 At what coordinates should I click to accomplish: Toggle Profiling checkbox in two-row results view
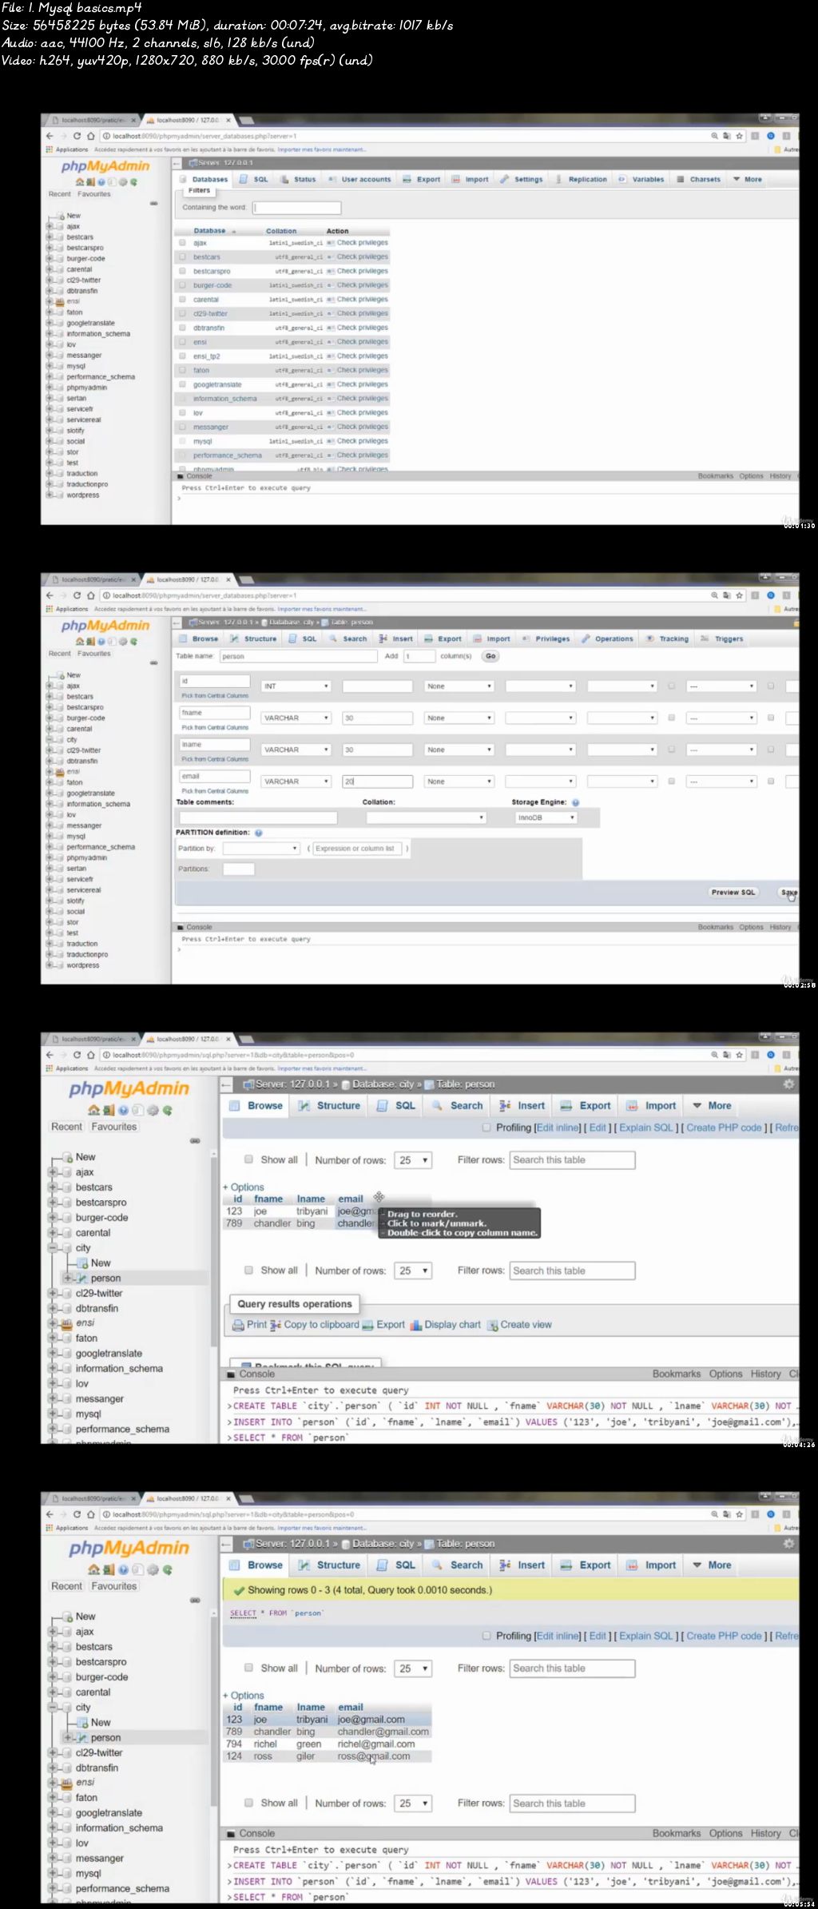(486, 1128)
